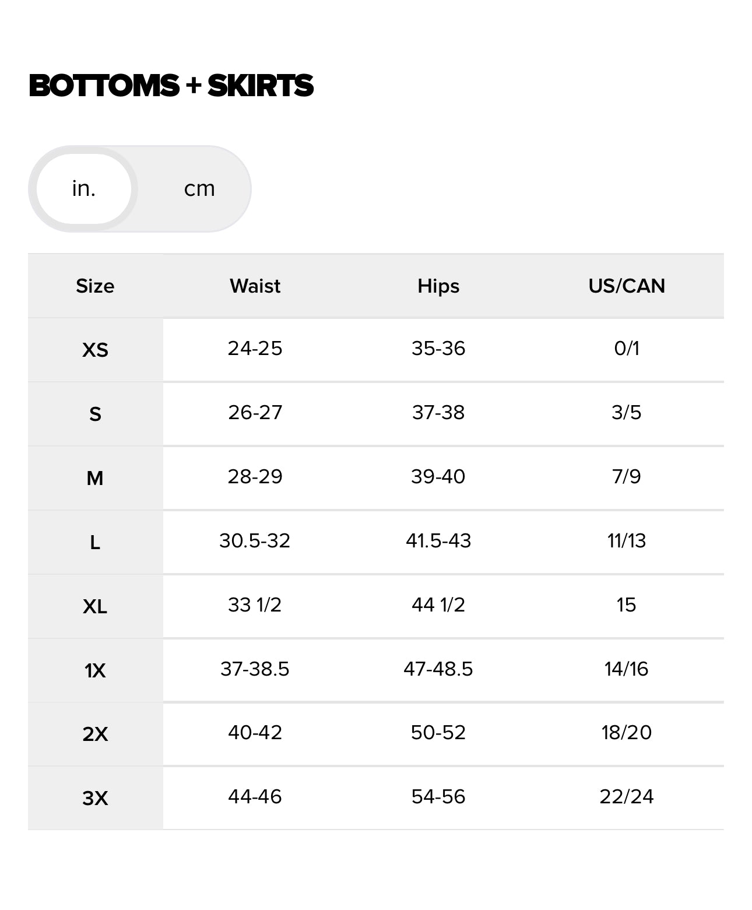
Task: Select the Waist column header
Action: [255, 286]
